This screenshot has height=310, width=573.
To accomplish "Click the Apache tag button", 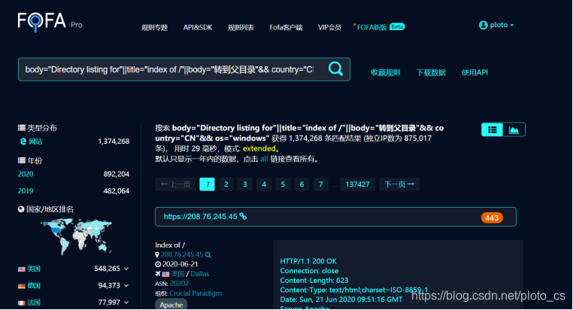I will pos(171,305).
